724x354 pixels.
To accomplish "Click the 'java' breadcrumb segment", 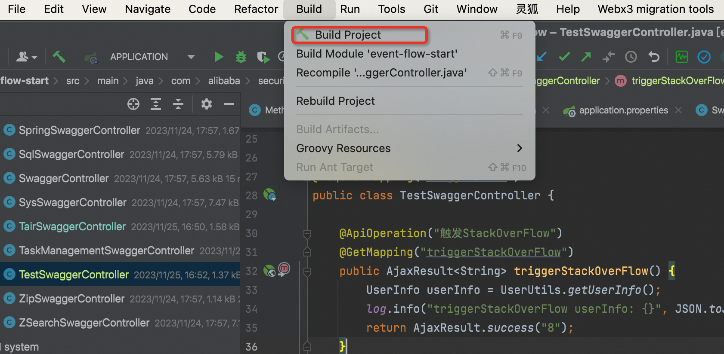I will pos(144,81).
